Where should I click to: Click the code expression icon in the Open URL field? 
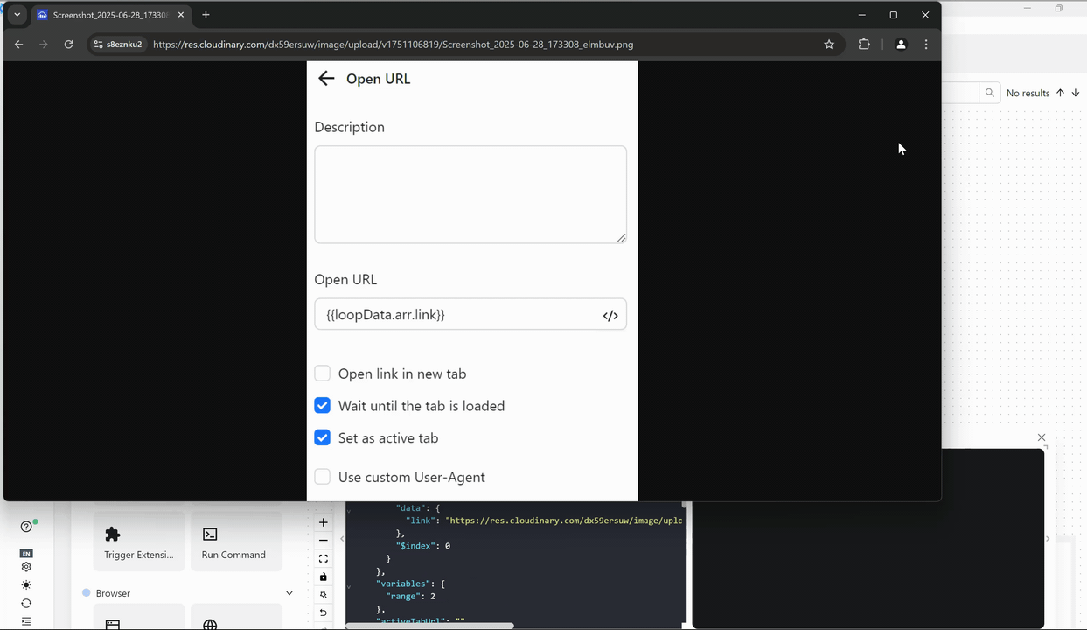click(x=610, y=316)
